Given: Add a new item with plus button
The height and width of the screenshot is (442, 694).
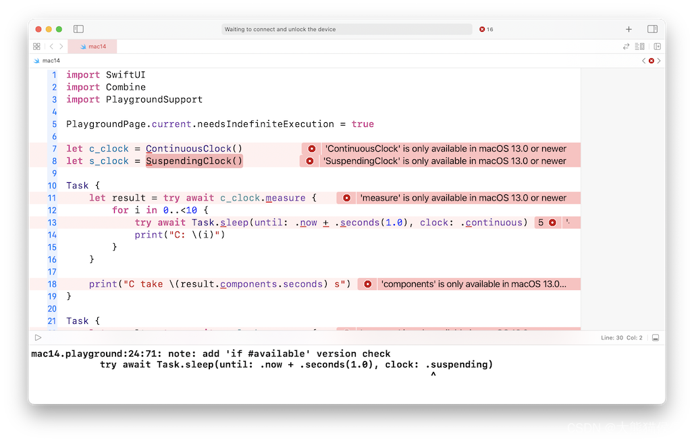Looking at the screenshot, I should [629, 29].
